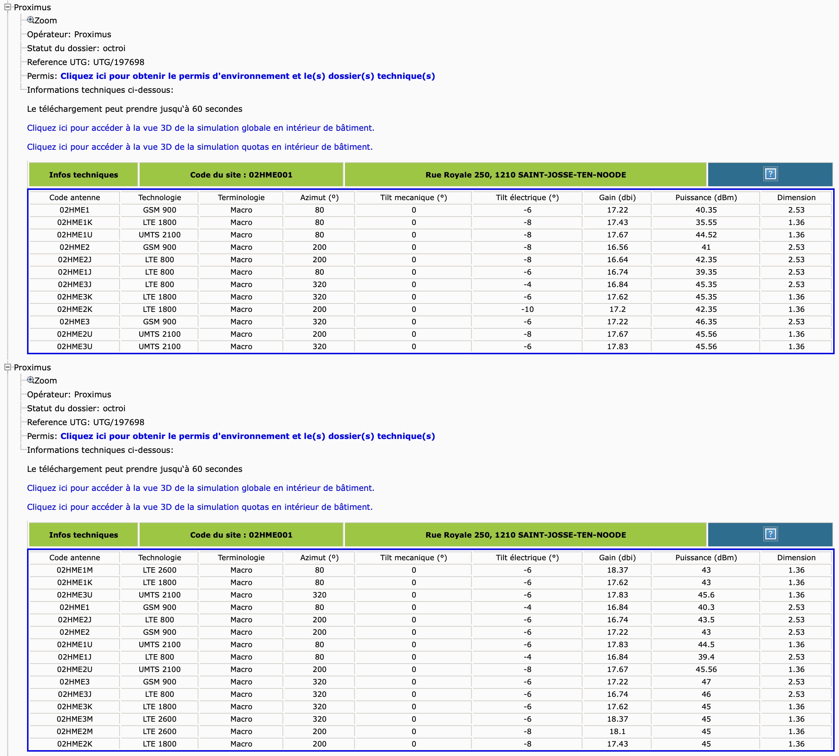
Task: Open second environment permit and technical files link
Action: (x=248, y=436)
